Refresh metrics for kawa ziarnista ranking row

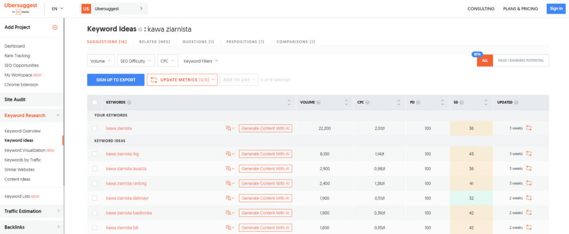529,184
